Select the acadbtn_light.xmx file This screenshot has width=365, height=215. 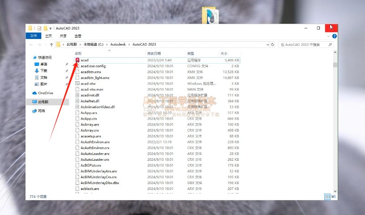click(x=95, y=77)
